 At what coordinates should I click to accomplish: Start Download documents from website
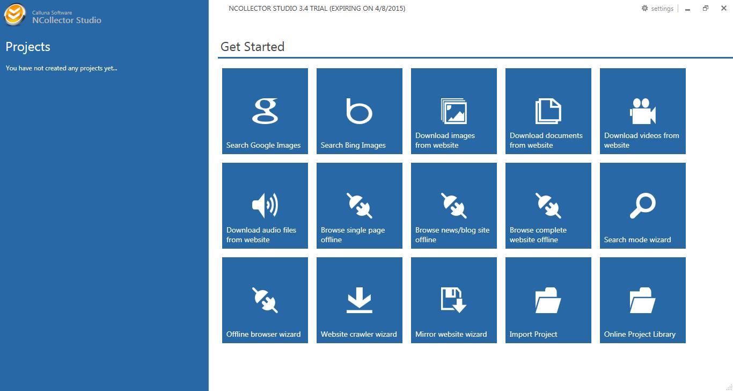548,111
